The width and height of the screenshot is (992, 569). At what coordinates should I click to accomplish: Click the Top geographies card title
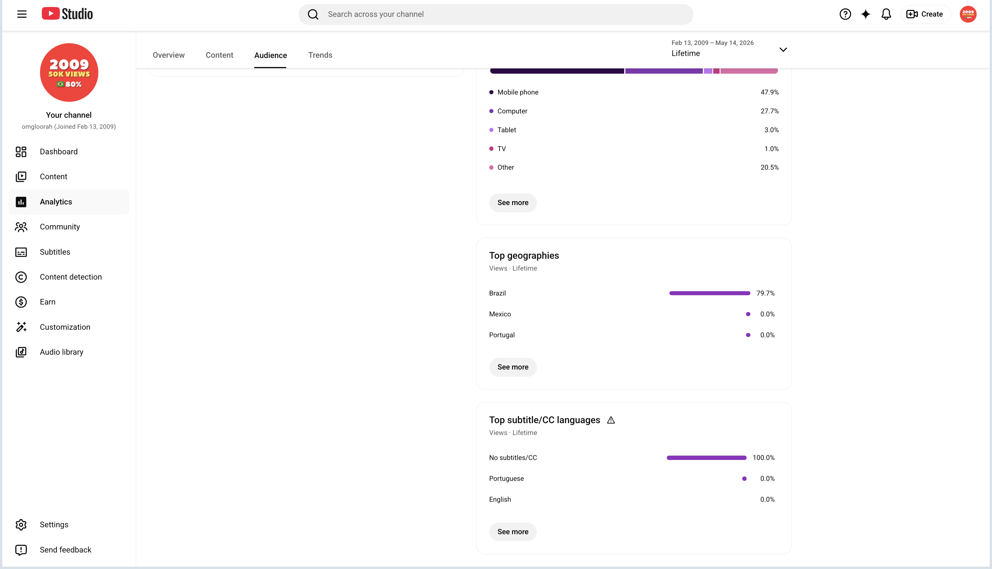coord(524,255)
